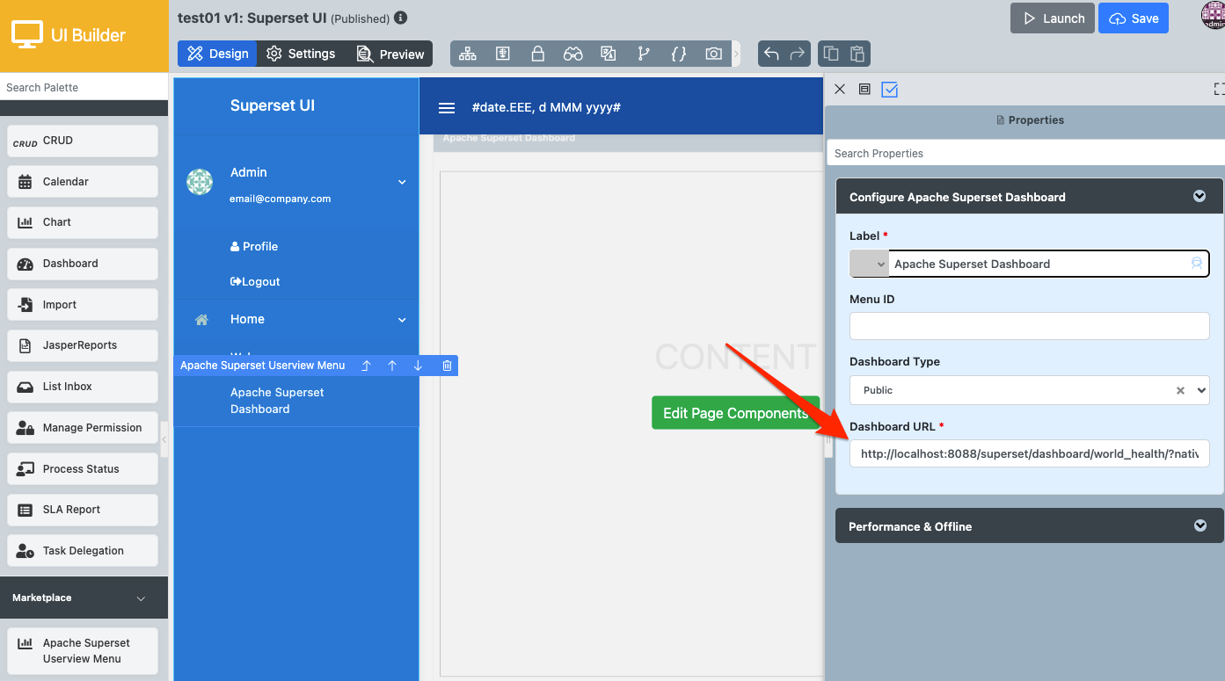Click the paste clipboard icon
This screenshot has width=1225, height=681.
pos(857,54)
